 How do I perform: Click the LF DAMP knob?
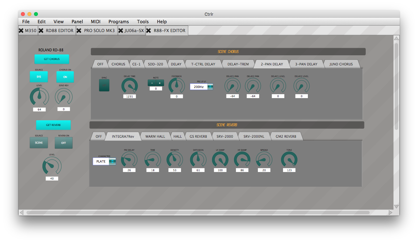tap(220, 160)
